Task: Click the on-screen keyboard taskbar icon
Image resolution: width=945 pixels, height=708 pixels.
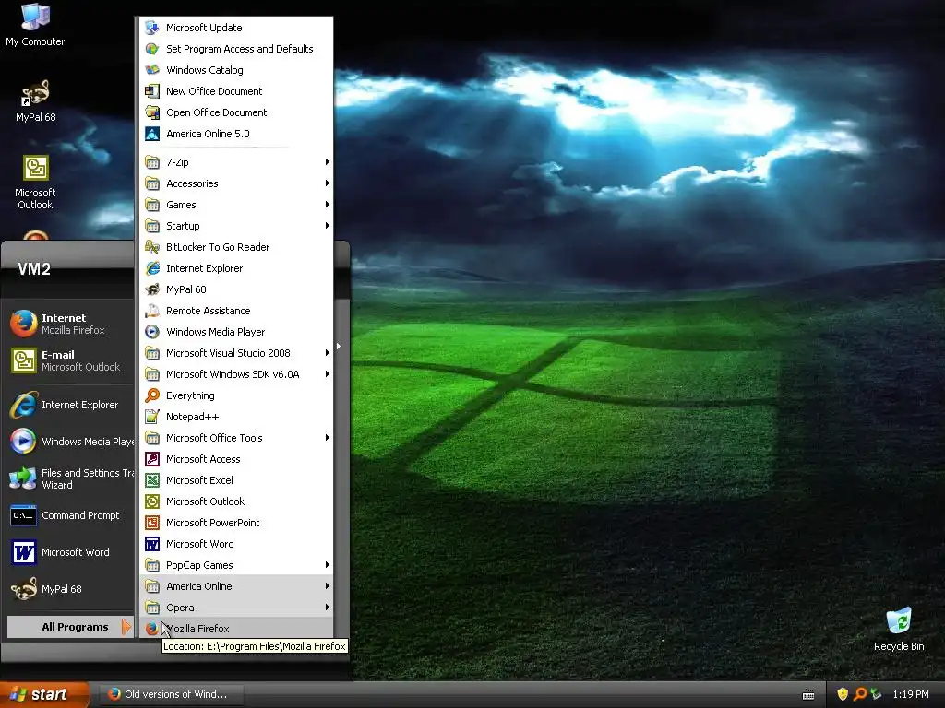Action: pyautogui.click(x=808, y=695)
